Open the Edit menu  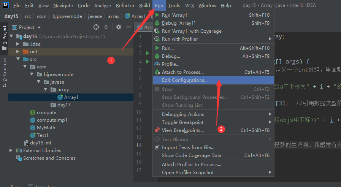pyautogui.click(x=29, y=5)
